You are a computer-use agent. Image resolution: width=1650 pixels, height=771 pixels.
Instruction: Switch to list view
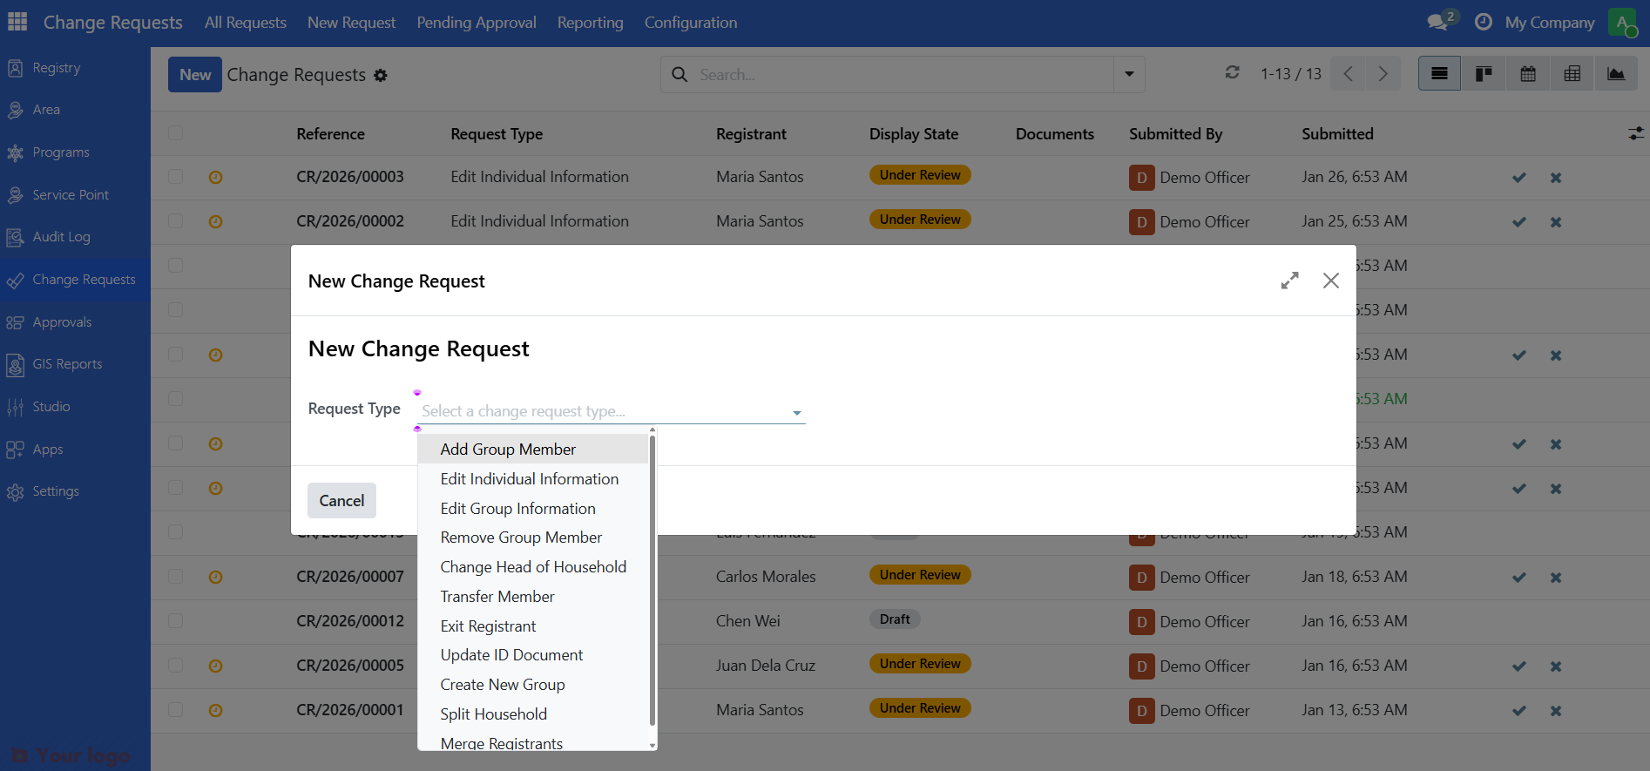pyautogui.click(x=1439, y=74)
